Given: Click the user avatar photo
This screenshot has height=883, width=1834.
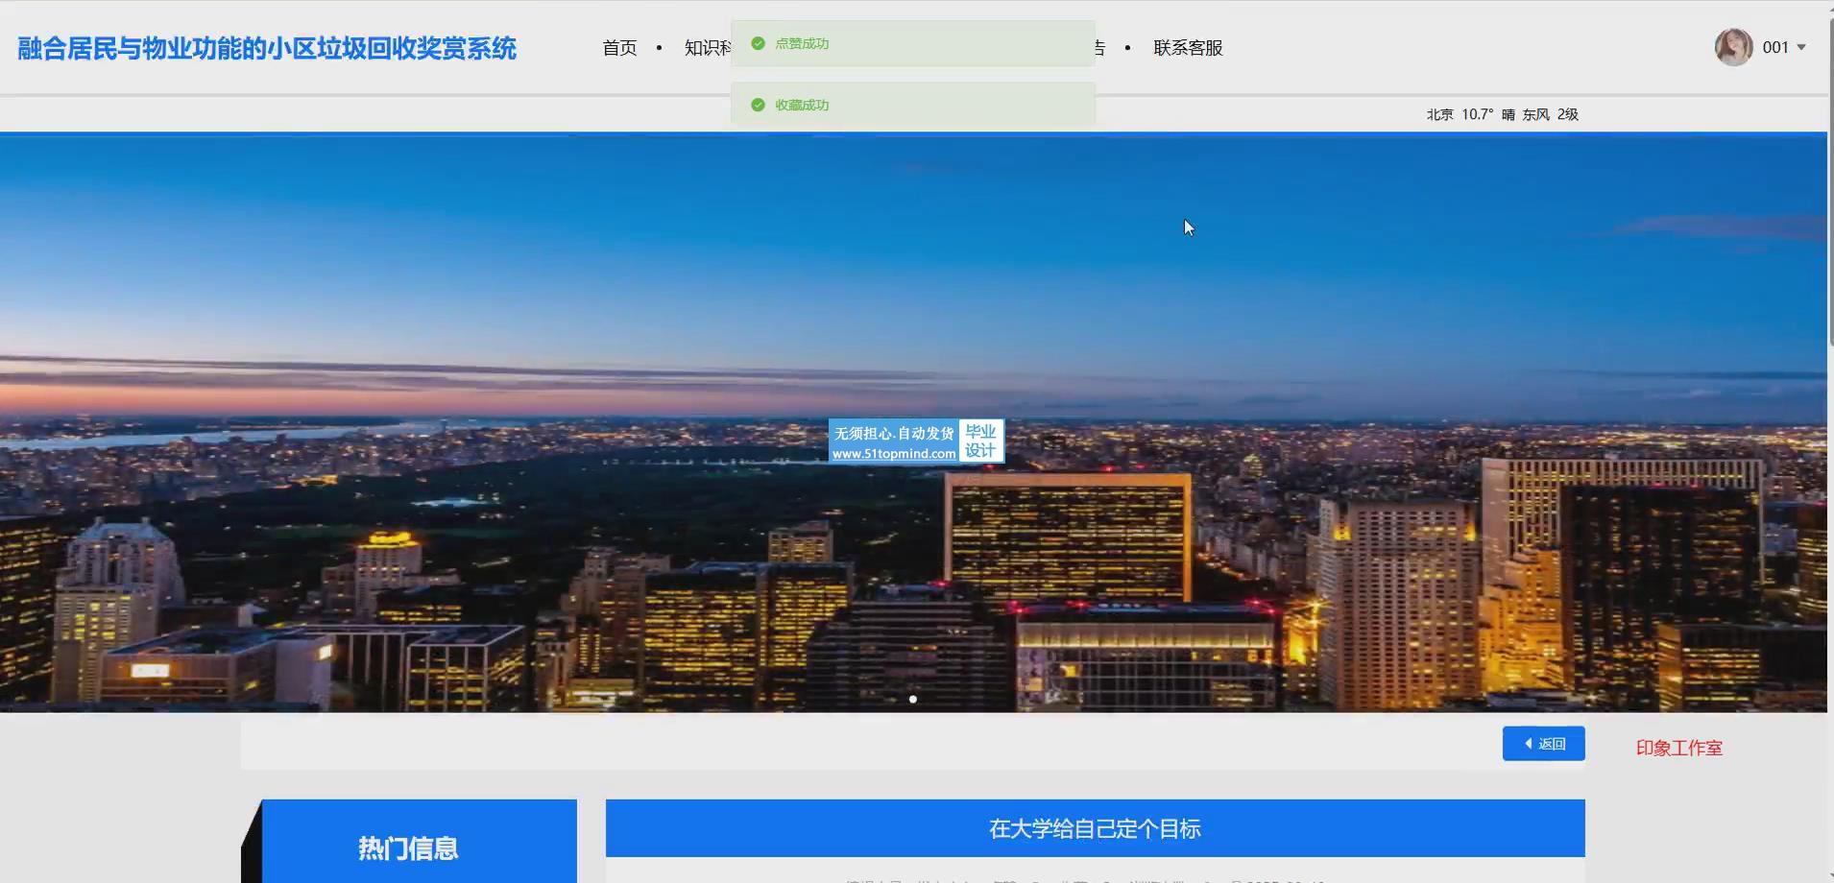Looking at the screenshot, I should pos(1733,47).
